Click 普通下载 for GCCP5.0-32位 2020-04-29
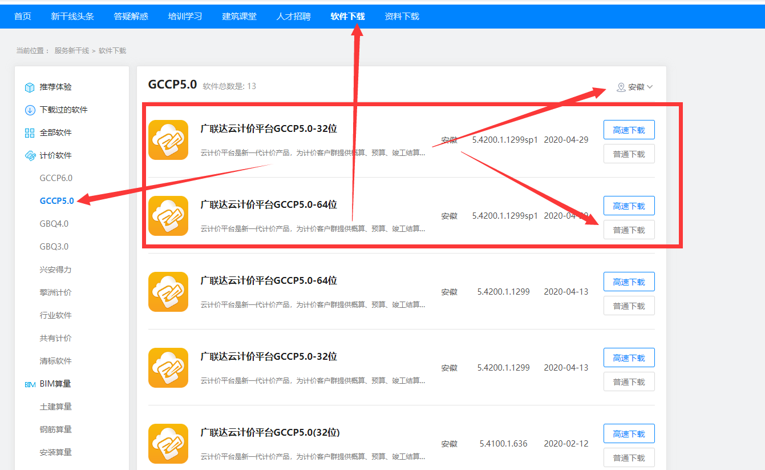This screenshot has width=765, height=470. [629, 154]
